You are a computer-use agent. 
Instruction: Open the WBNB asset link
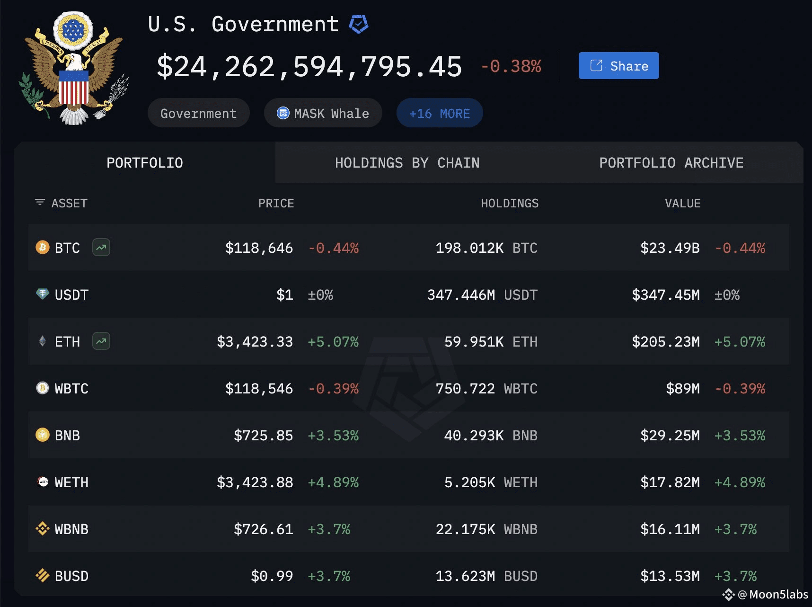click(x=71, y=529)
